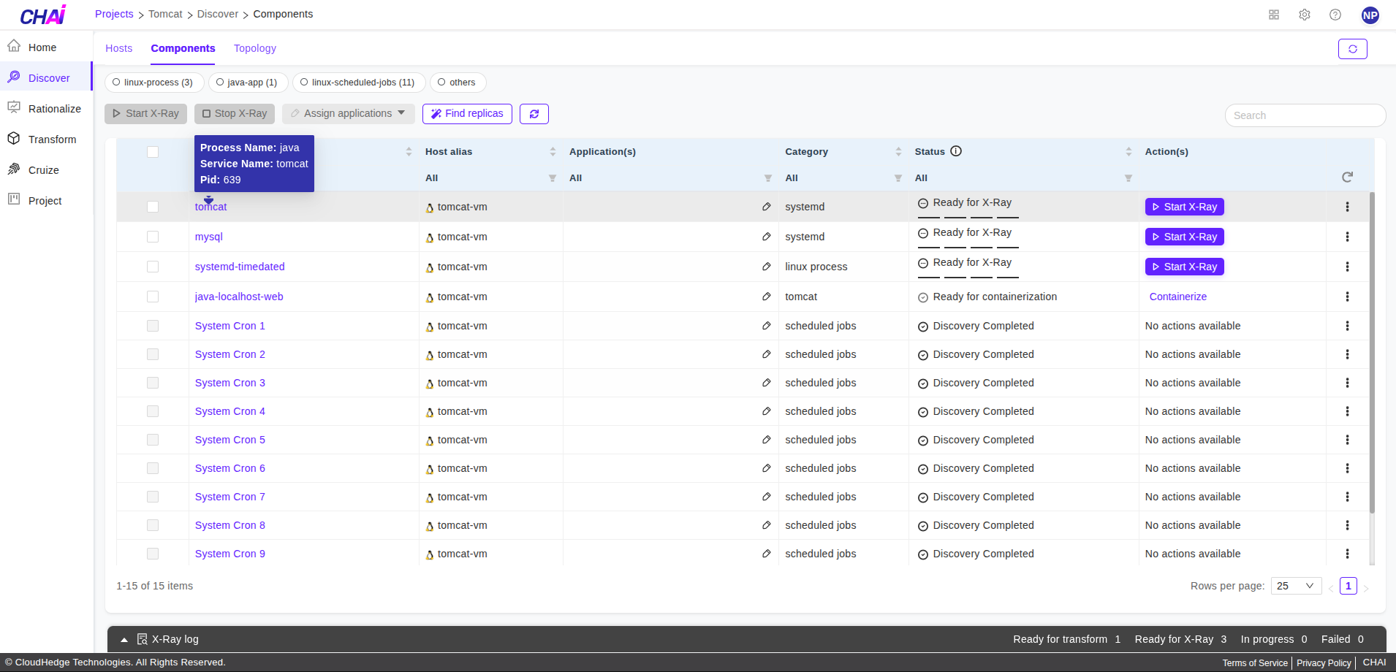The height and width of the screenshot is (672, 1396).
Task: Tick the select-all checkbox in table header
Action: [153, 152]
